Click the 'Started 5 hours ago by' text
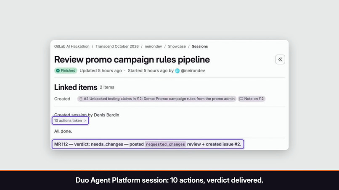This screenshot has width=339, height=190. 151,71
